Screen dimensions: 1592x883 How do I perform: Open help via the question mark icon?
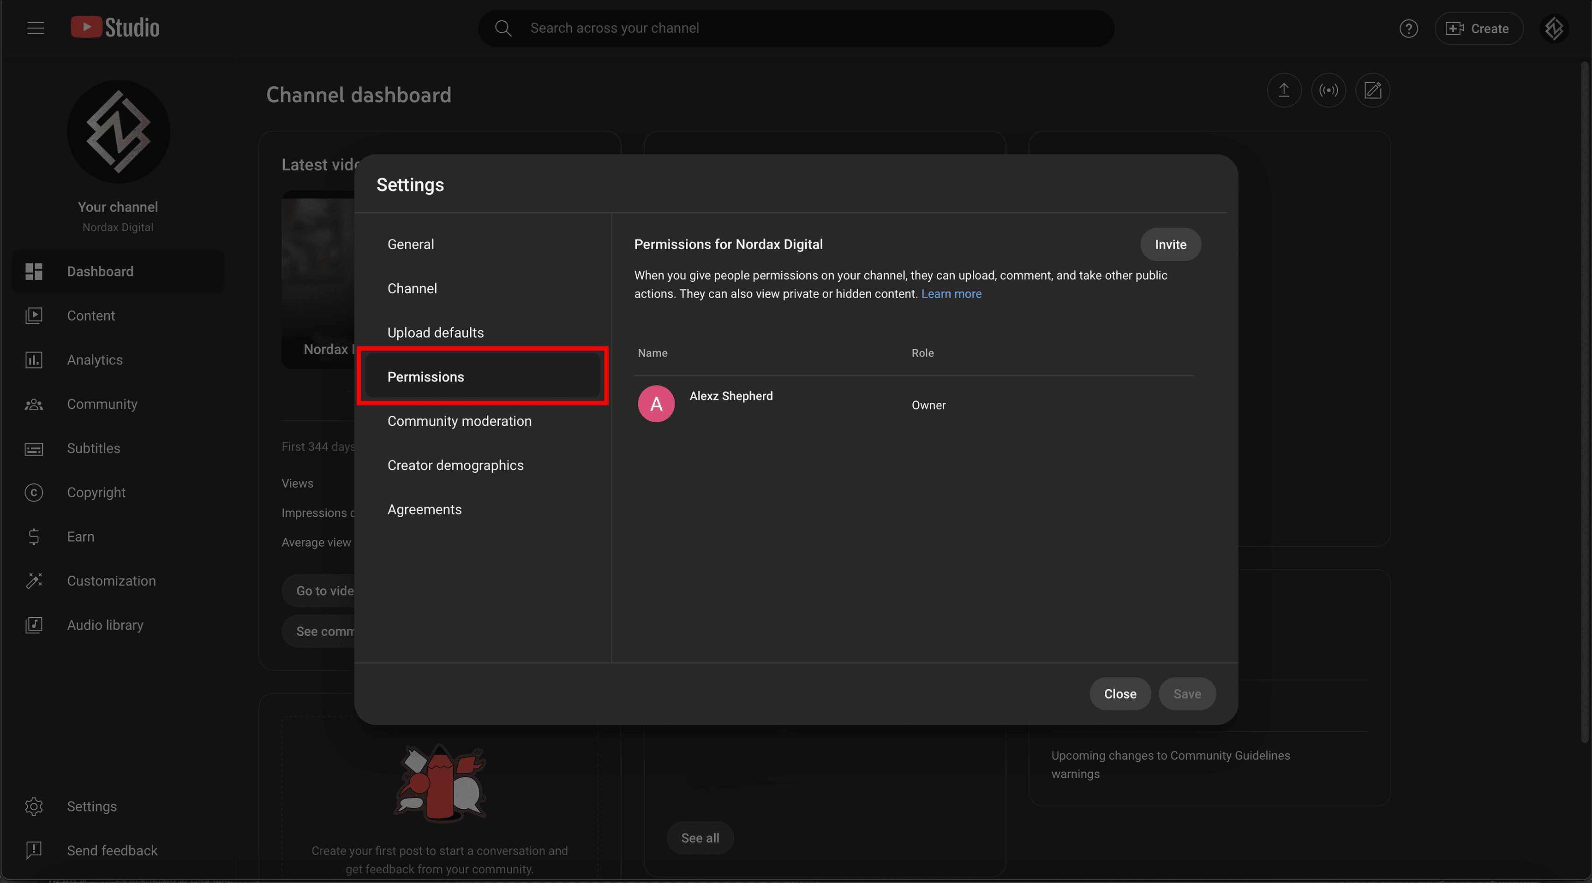[x=1409, y=28]
